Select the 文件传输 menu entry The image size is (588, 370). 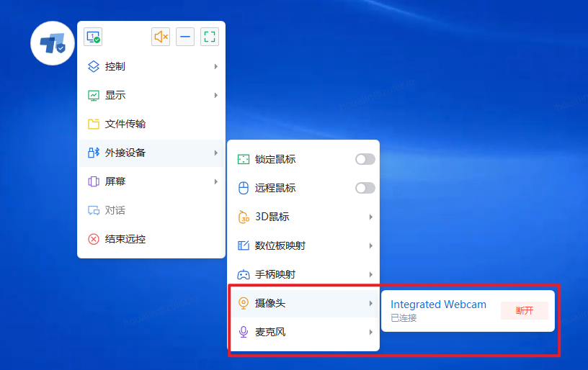pos(151,124)
